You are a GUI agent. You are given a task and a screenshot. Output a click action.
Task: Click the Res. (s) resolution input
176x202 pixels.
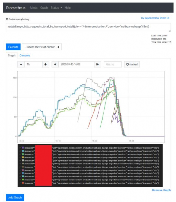pyautogui.click(x=112, y=64)
